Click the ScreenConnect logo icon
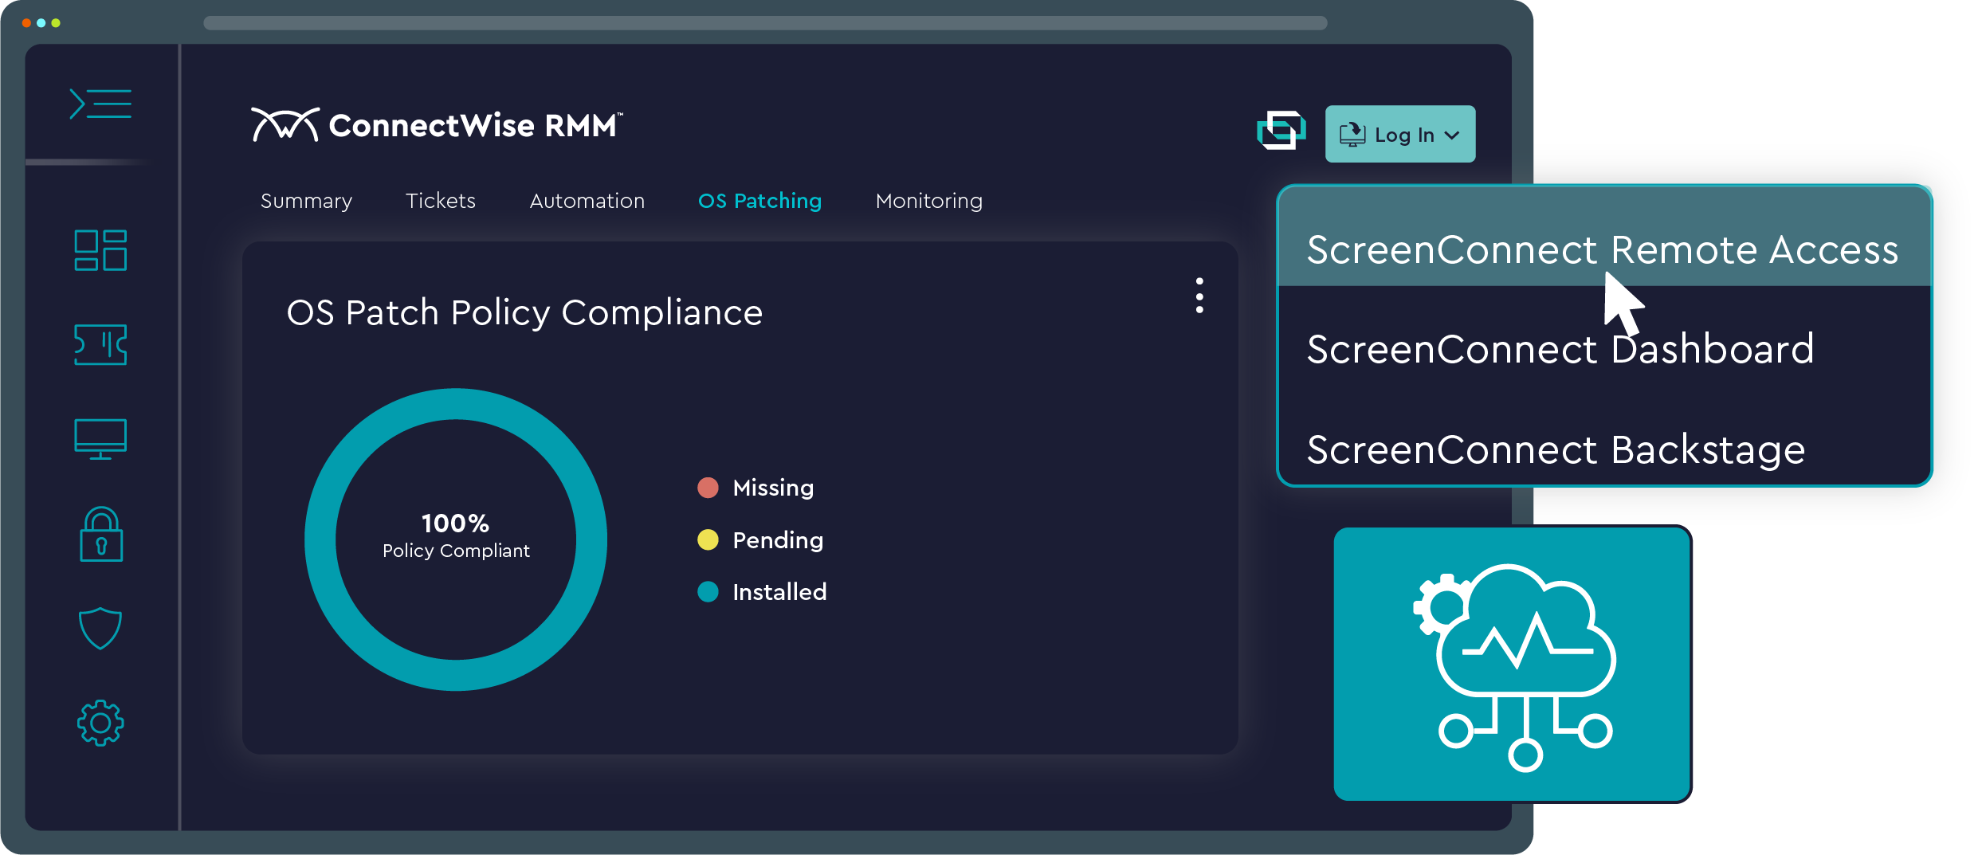1982x855 pixels. (1281, 131)
